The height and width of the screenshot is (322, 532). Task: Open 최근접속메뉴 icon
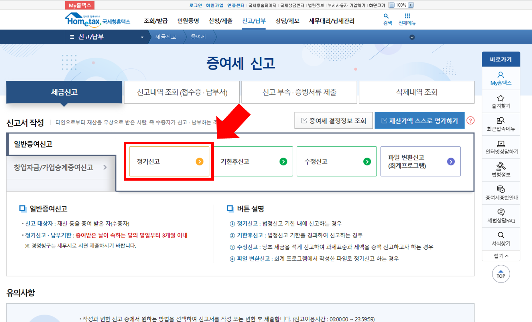point(501,121)
